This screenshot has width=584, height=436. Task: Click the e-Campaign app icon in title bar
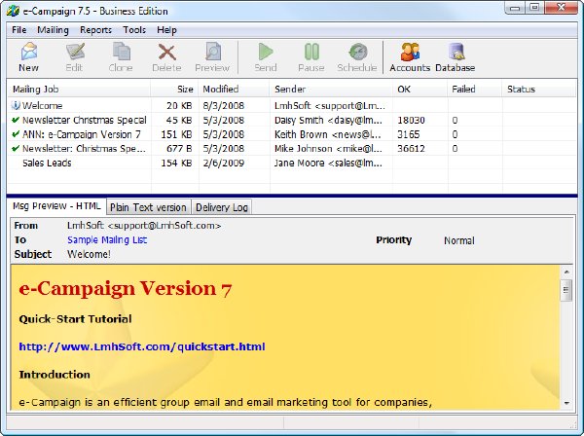tap(13, 11)
